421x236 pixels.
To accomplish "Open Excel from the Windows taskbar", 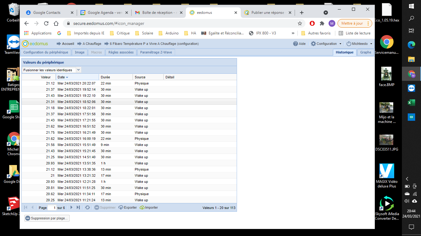I will [411, 103].
